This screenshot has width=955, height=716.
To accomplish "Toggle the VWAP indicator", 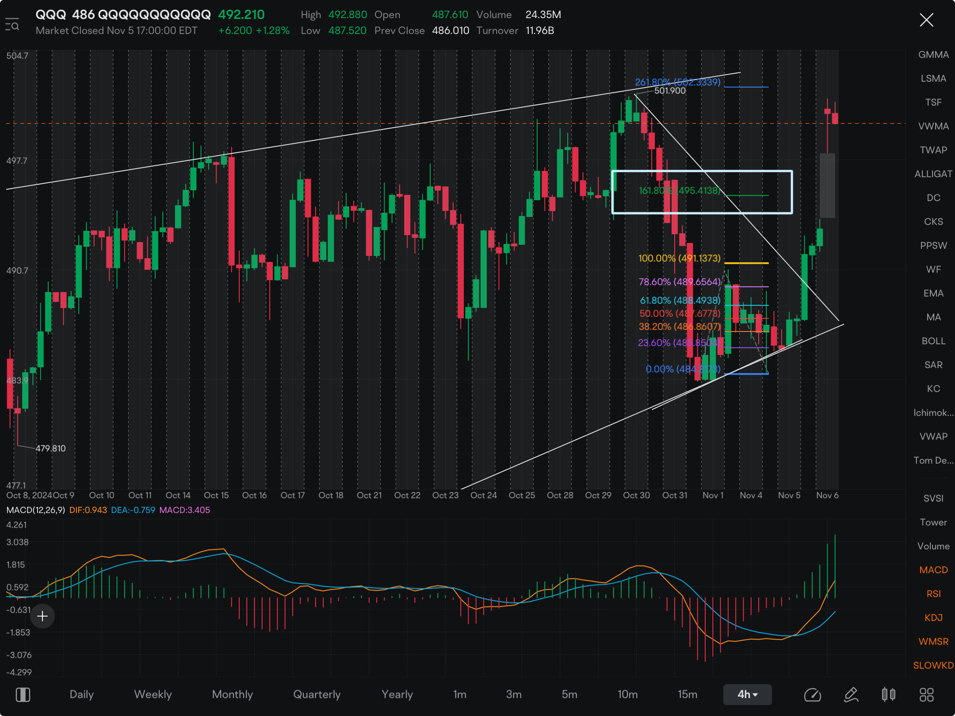I will [933, 437].
